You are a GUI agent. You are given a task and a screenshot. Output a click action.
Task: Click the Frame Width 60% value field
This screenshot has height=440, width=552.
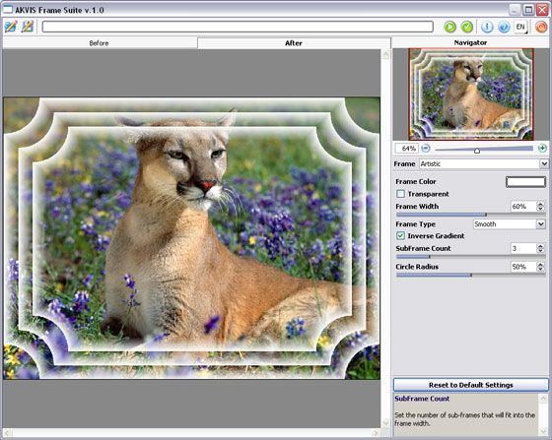tap(523, 207)
